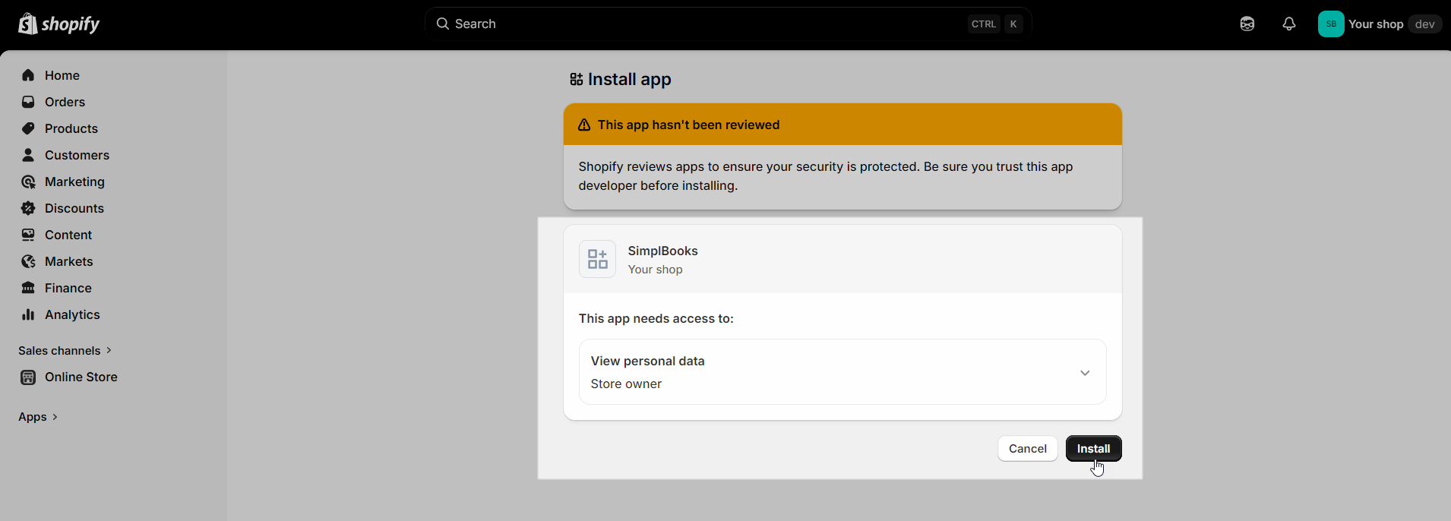Click the Home house icon

click(28, 75)
